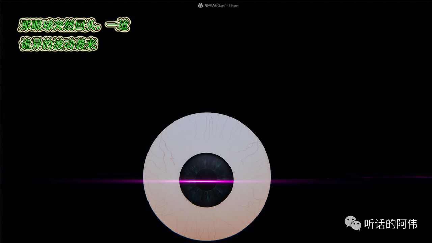Click the panda icon in top watermark
The height and width of the screenshot is (243, 432).
click(200, 5)
